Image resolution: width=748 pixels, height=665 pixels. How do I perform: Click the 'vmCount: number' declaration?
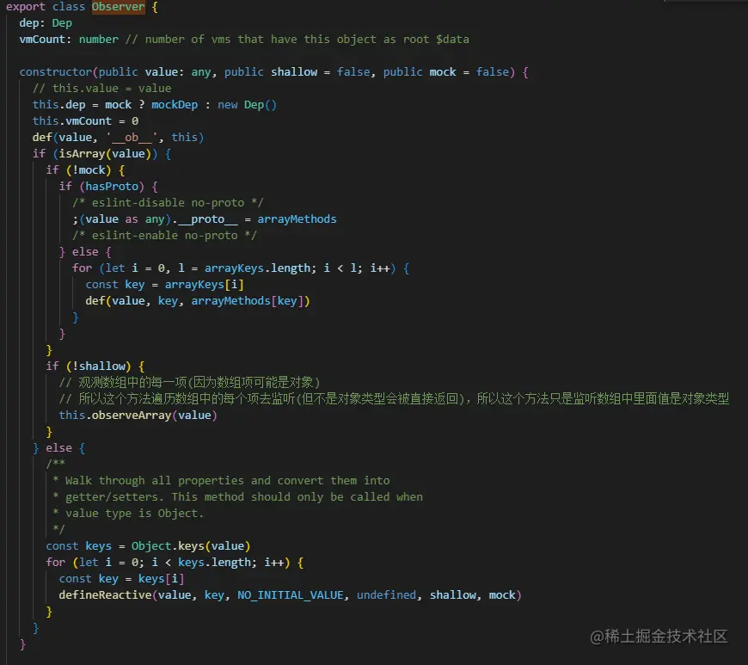coord(69,40)
